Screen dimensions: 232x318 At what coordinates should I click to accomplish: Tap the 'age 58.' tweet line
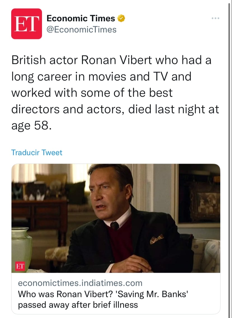pos(32,126)
